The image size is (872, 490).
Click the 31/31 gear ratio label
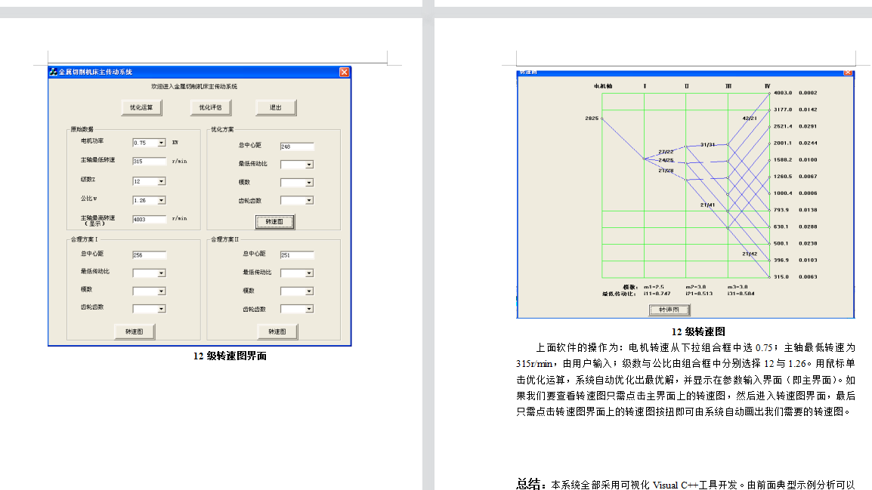coord(707,144)
